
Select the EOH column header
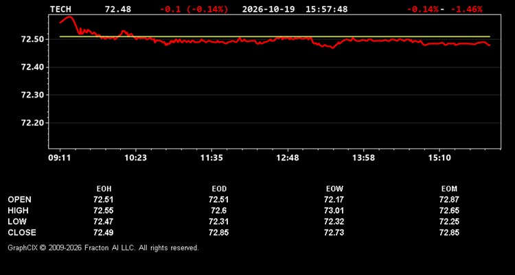[104, 189]
